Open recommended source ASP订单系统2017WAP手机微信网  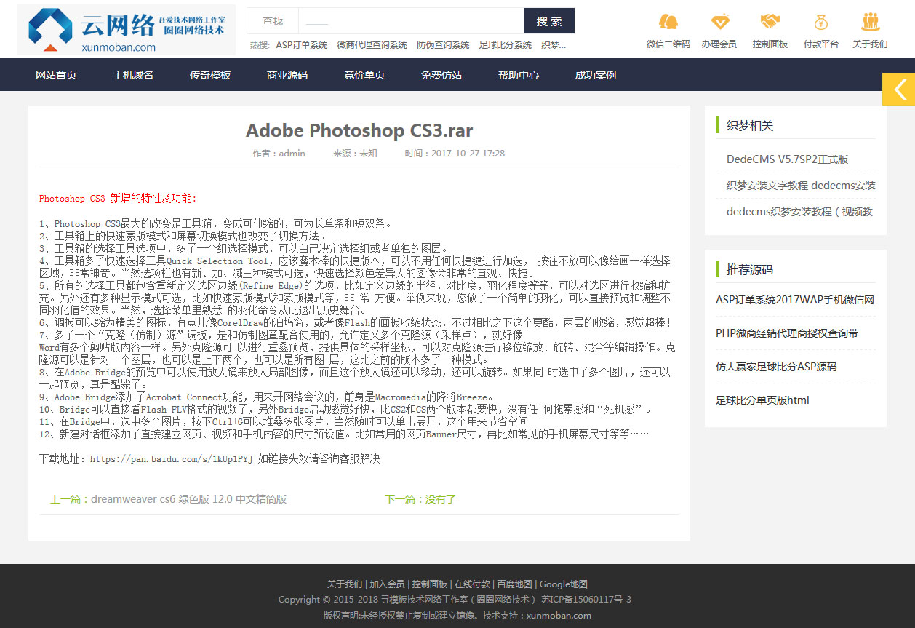795,300
